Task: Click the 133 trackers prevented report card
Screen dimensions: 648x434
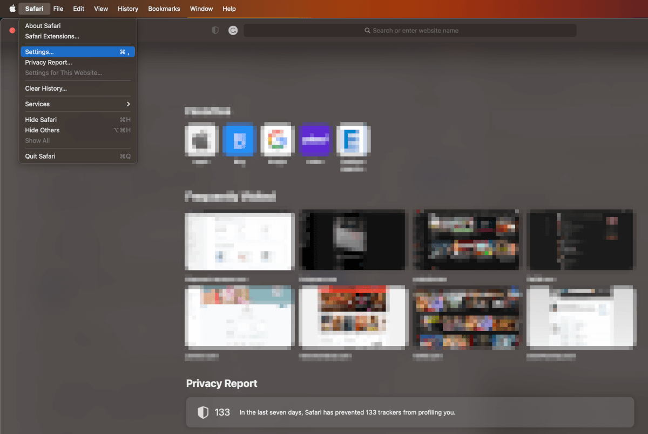Action: pyautogui.click(x=409, y=412)
